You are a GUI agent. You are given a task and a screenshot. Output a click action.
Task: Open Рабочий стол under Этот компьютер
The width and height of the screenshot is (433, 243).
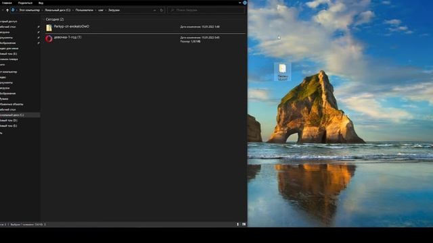click(7, 109)
